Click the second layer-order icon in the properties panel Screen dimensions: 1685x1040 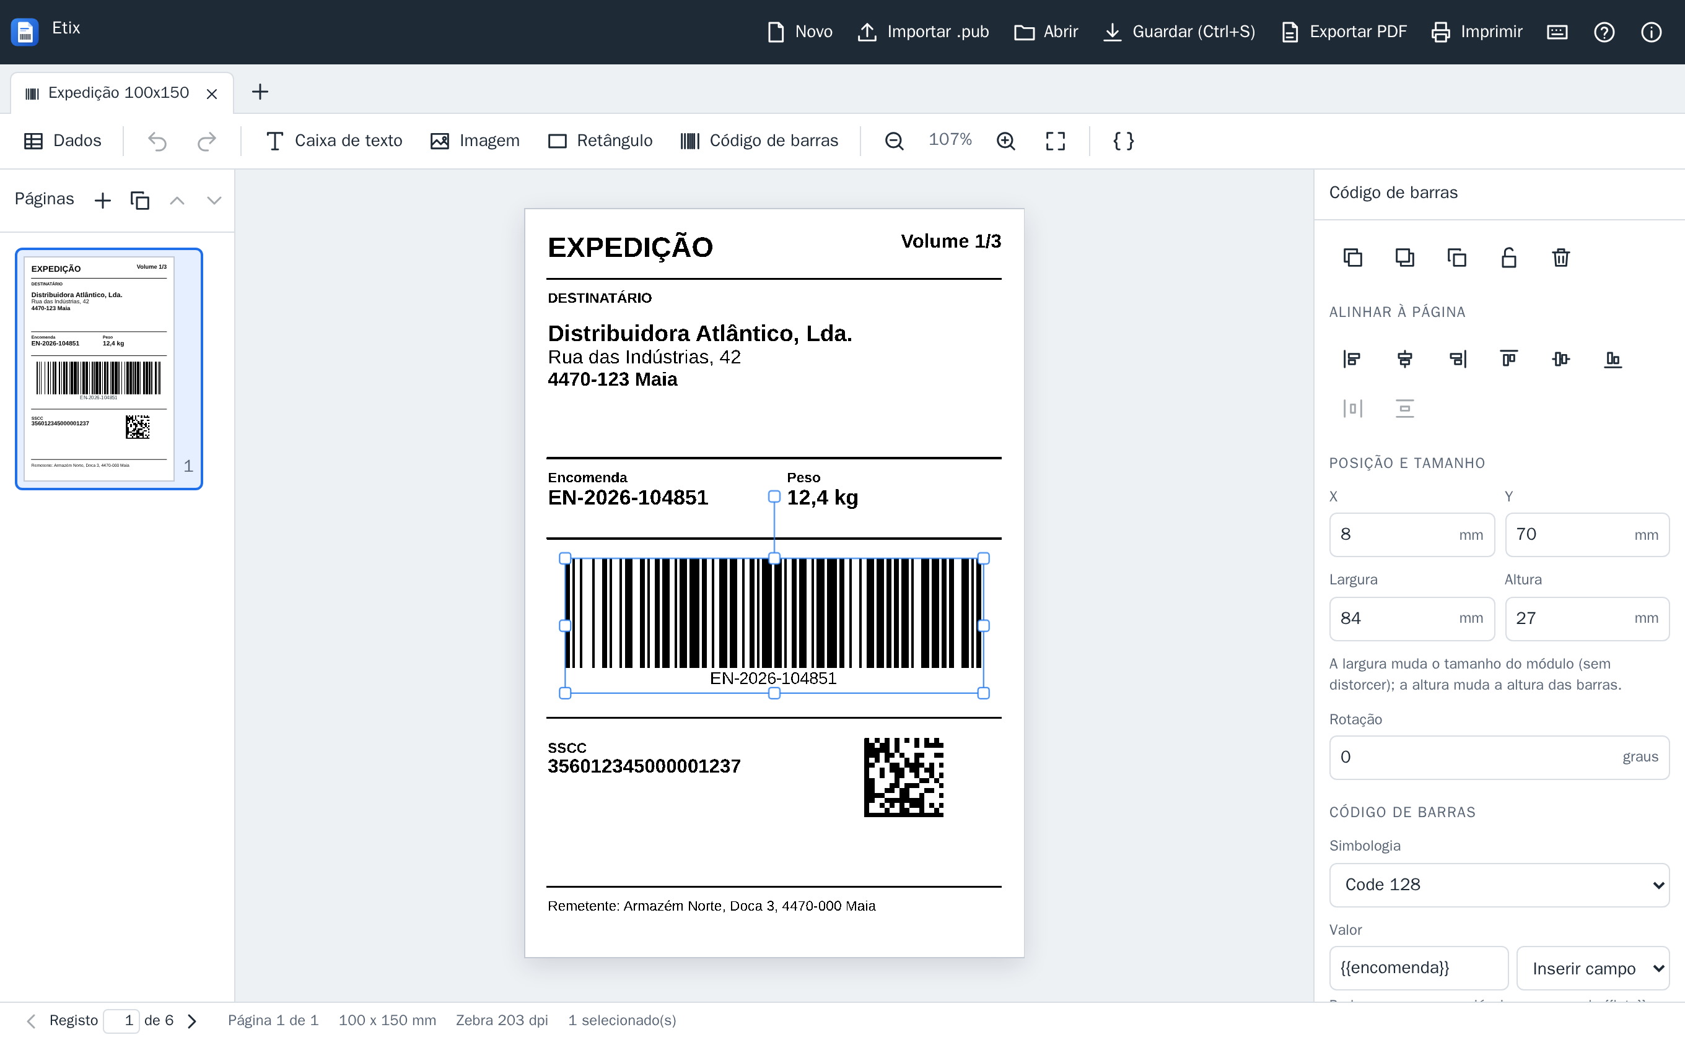click(1405, 258)
